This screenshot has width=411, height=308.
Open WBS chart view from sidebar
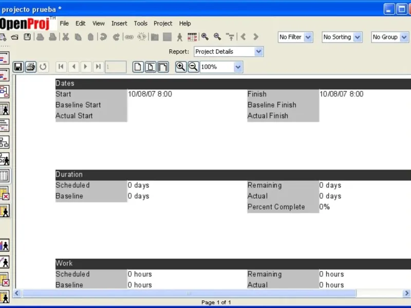(4, 142)
